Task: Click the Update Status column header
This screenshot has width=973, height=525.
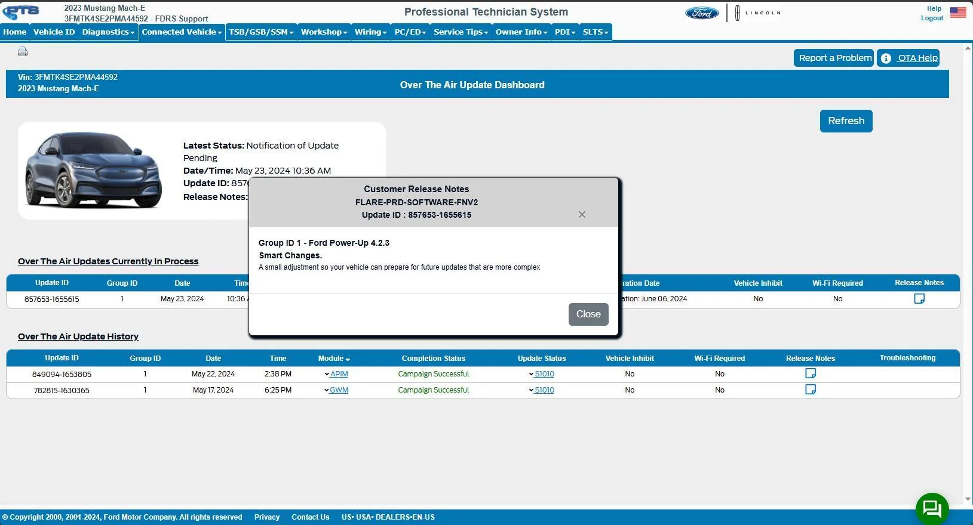Action: 542,359
